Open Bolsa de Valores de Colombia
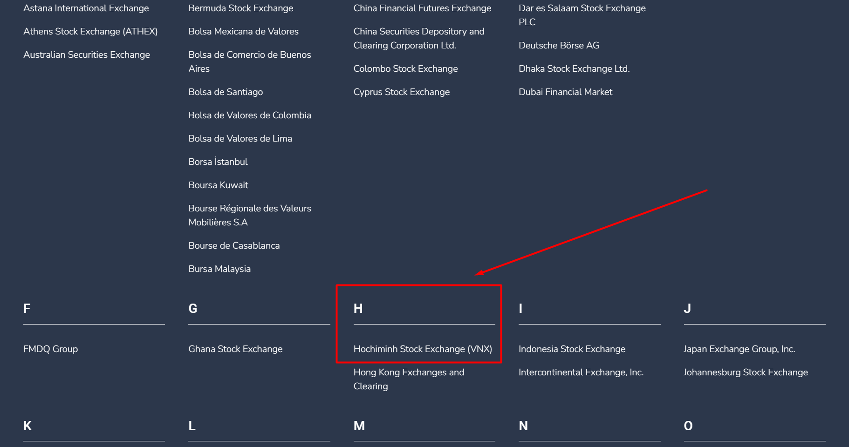The width and height of the screenshot is (849, 447). click(x=250, y=115)
